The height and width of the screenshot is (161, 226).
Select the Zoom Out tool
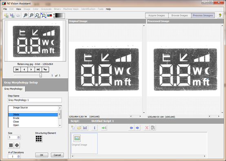[x=31, y=15]
